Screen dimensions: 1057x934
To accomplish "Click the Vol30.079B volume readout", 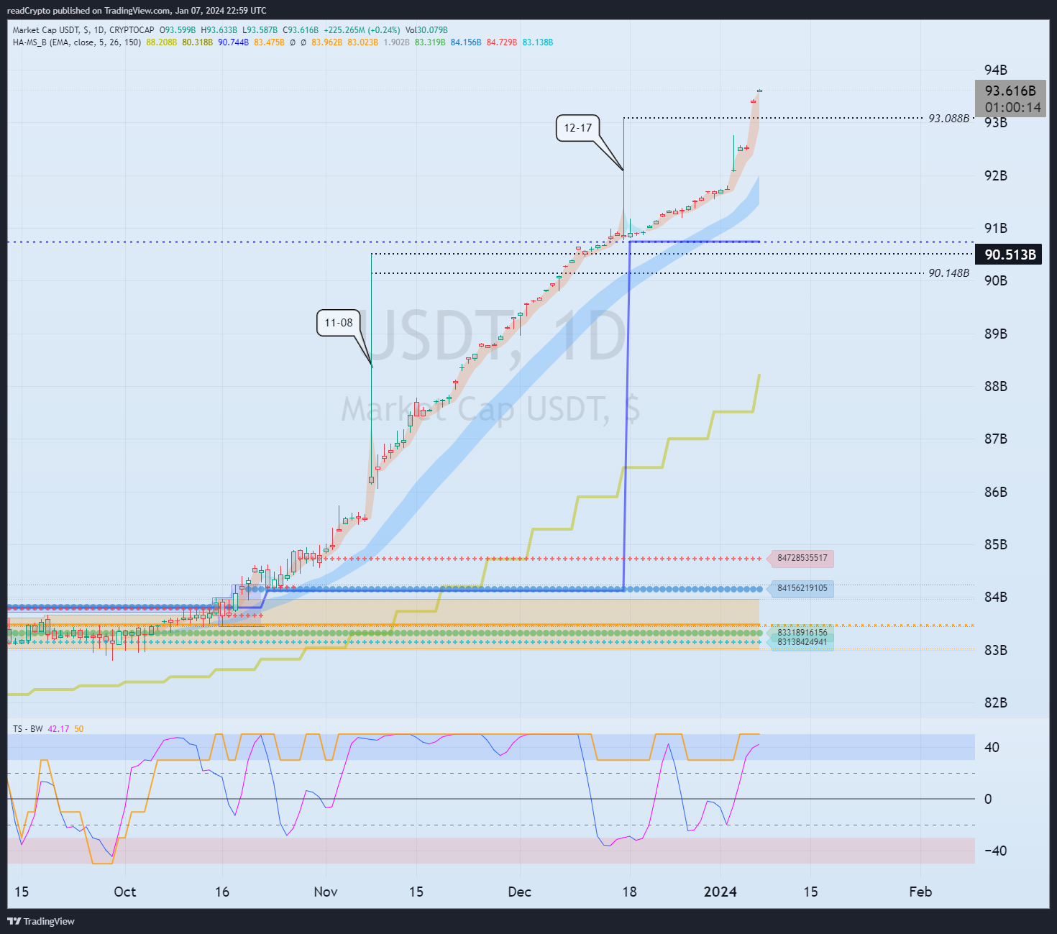I will (426, 30).
